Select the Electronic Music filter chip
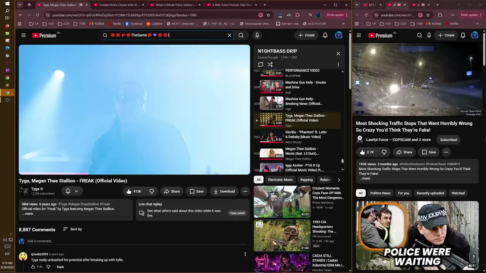This screenshot has height=273, width=486. (x=280, y=180)
